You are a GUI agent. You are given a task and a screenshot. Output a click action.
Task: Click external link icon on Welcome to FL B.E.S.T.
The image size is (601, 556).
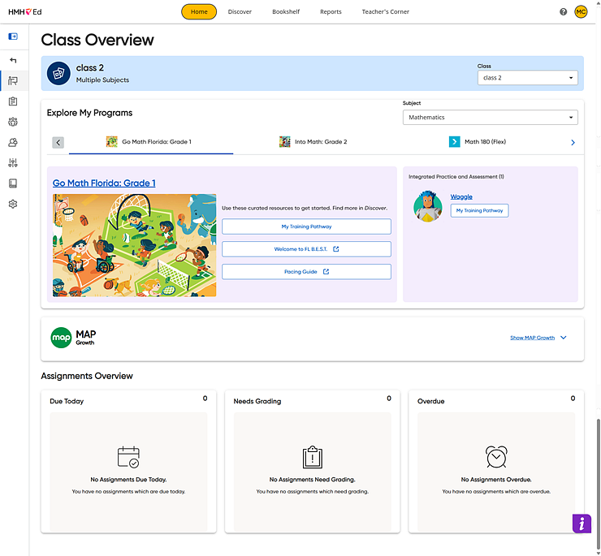[335, 249]
